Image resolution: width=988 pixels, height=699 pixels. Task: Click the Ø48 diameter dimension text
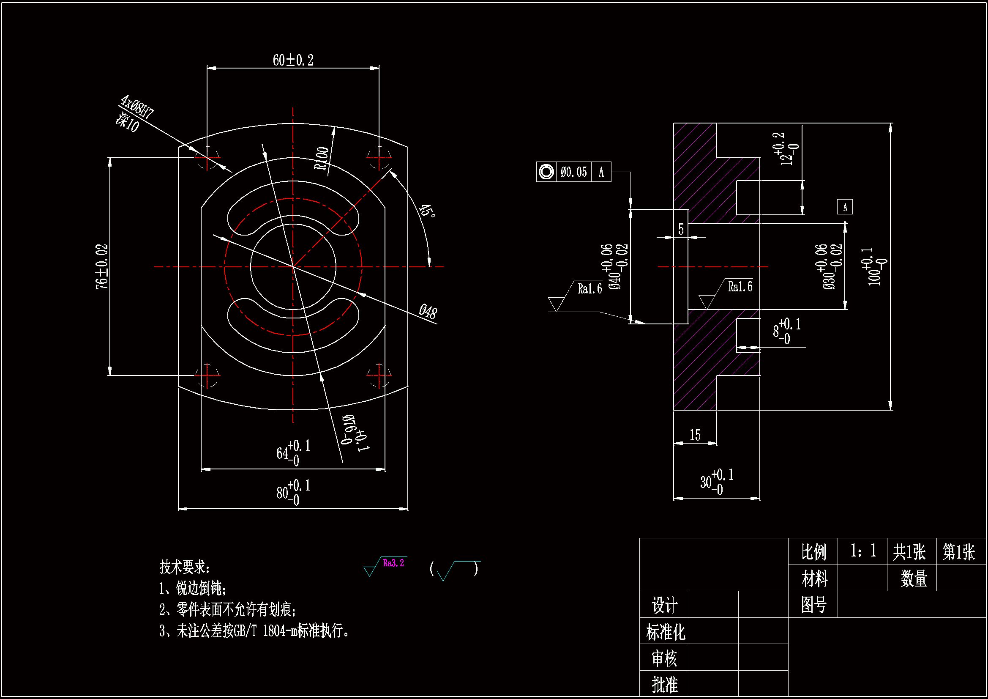point(428,311)
